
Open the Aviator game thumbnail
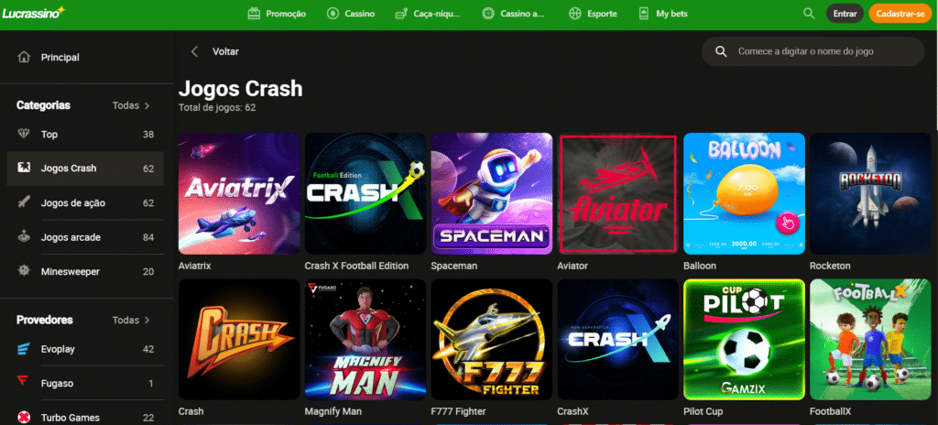(x=618, y=193)
